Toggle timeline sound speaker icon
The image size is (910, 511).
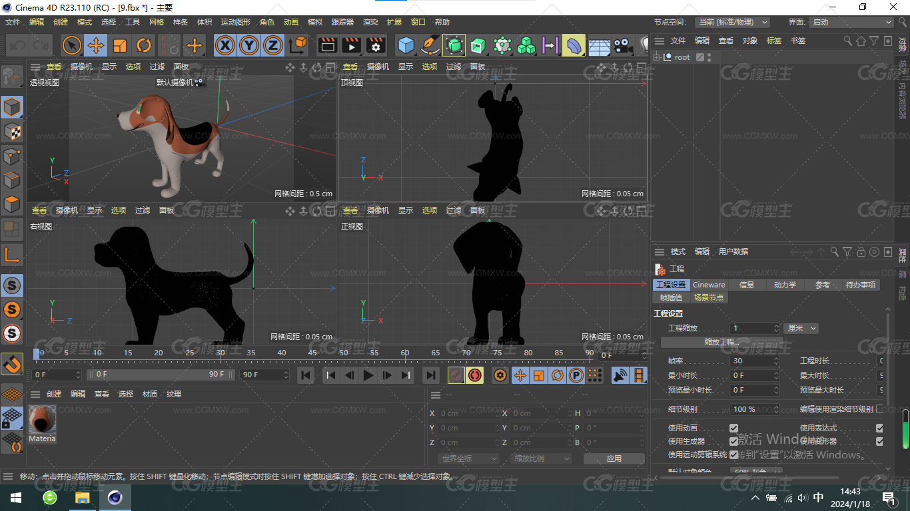click(x=620, y=375)
